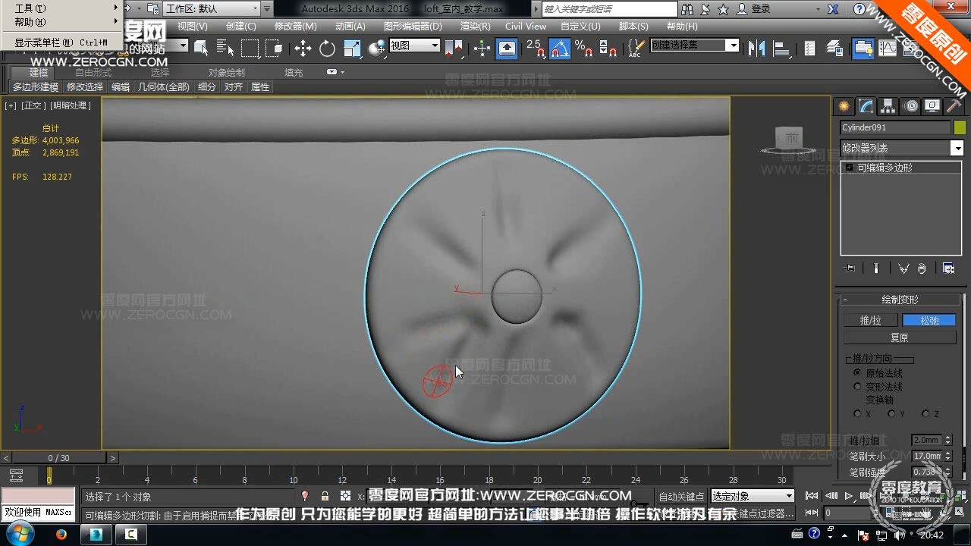Activate the Select and Rotate tool
The height and width of the screenshot is (546, 971).
(327, 49)
